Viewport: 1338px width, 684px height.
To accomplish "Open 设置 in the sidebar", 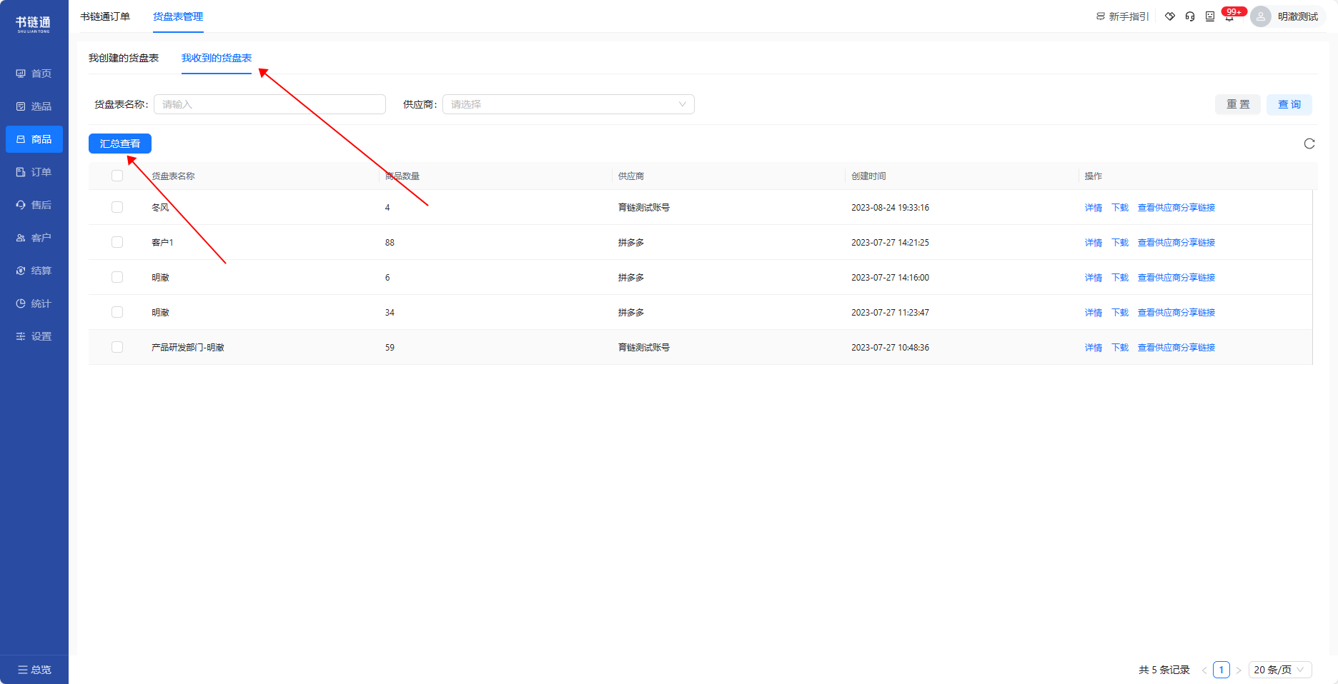I will tap(34, 336).
